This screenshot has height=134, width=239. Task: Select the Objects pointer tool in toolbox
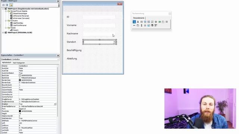pyautogui.click(x=134, y=22)
